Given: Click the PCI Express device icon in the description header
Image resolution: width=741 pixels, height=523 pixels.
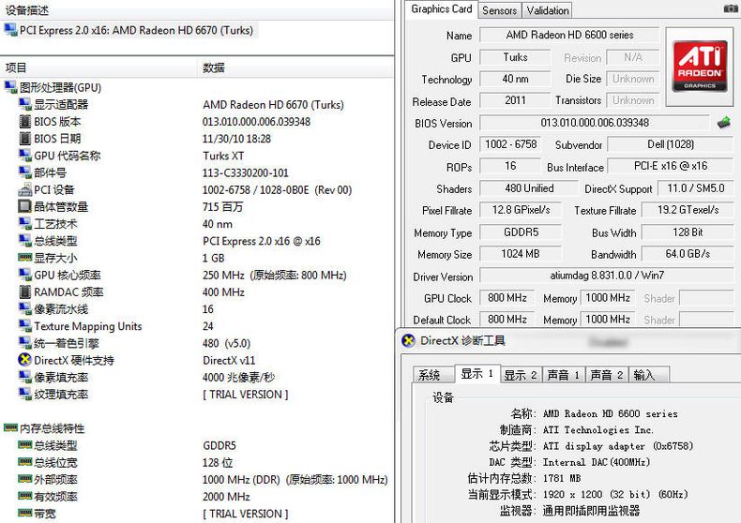Looking at the screenshot, I should [x=11, y=30].
